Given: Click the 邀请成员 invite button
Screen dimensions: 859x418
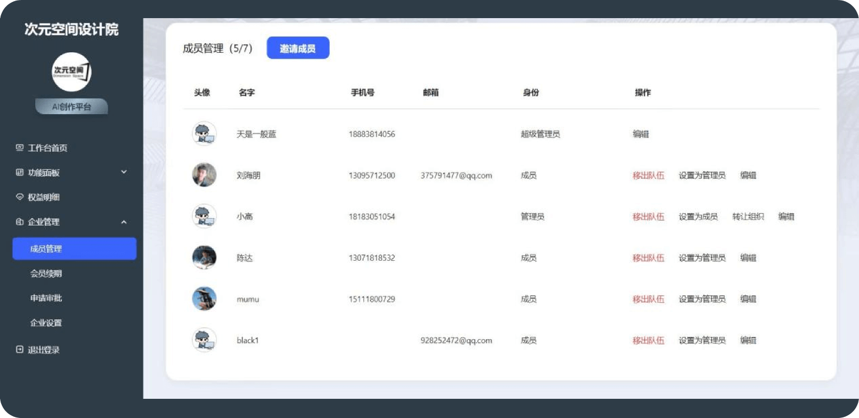Looking at the screenshot, I should click(x=298, y=48).
